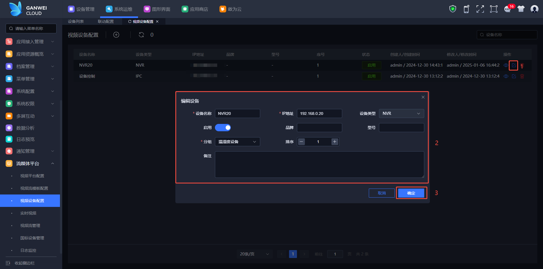Viewport: 543px width, 269px height.
Task: Open the 分组 温湿度设备 dropdown
Action: (237, 142)
